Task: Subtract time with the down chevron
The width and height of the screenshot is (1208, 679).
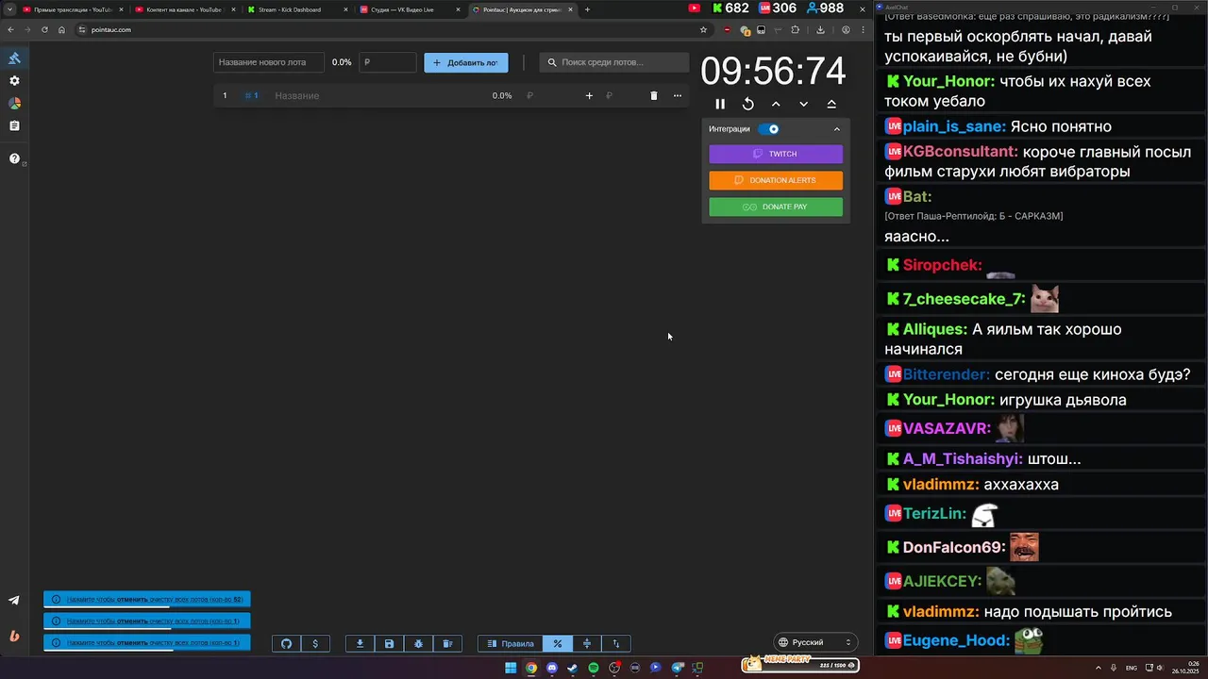Action: [x=803, y=104]
